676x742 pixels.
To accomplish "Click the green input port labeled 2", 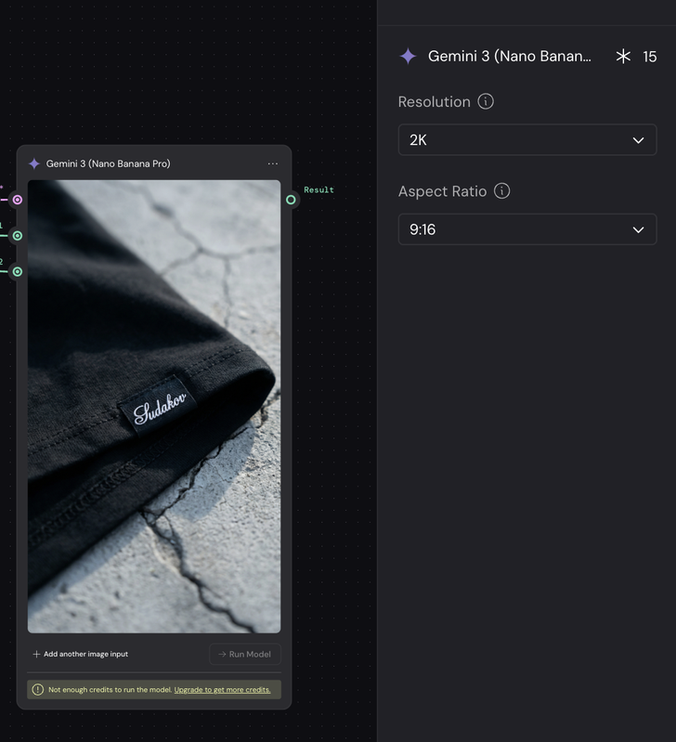I will click(17, 272).
